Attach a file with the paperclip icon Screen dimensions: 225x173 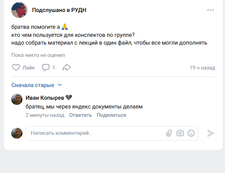pos(169,133)
